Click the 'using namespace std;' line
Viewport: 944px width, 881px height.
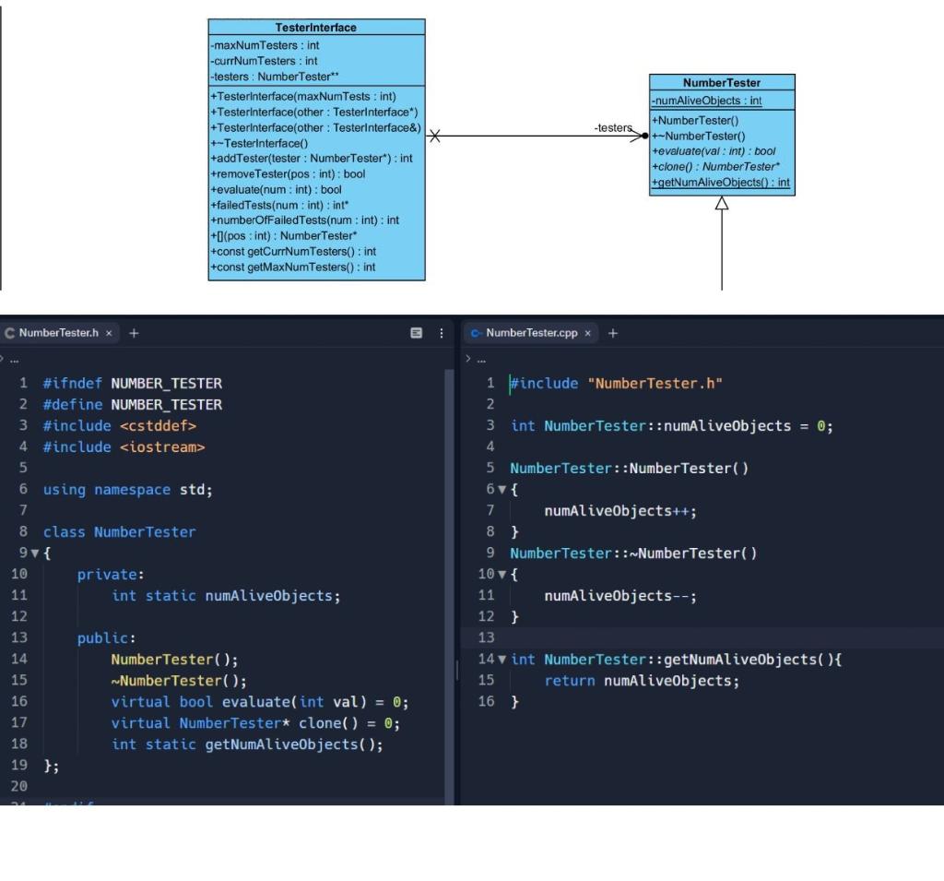click(x=127, y=490)
